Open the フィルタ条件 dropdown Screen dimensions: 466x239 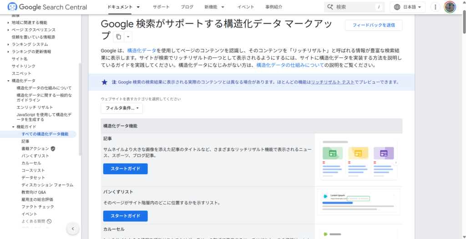[122, 108]
